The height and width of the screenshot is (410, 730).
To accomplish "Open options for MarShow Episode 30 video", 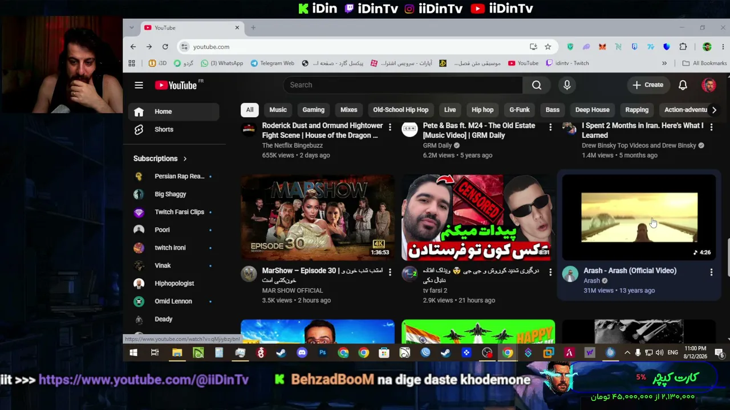I will click(x=390, y=272).
